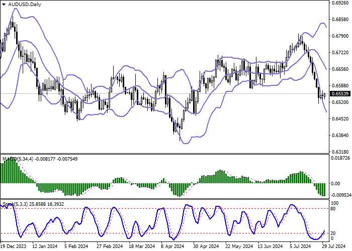Click the 18 Mar 2024 date label
This screenshot has height=251, width=352.
point(142,246)
